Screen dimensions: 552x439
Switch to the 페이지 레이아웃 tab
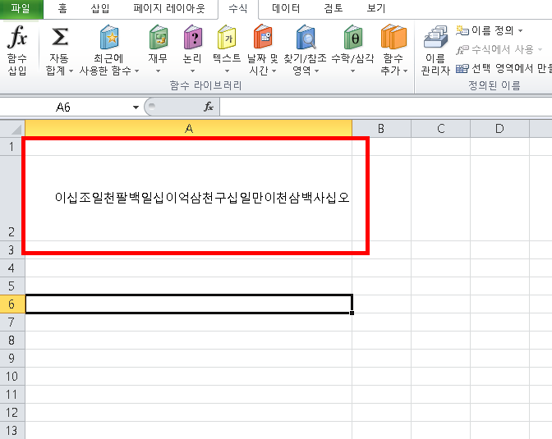(169, 8)
